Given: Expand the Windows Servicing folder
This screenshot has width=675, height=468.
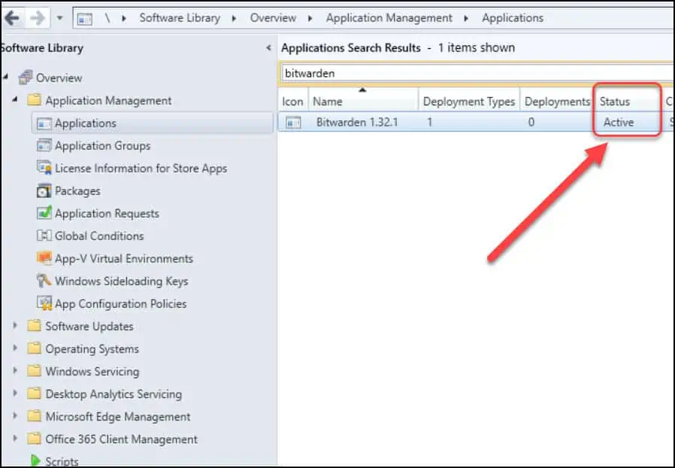Looking at the screenshot, I should (x=15, y=371).
